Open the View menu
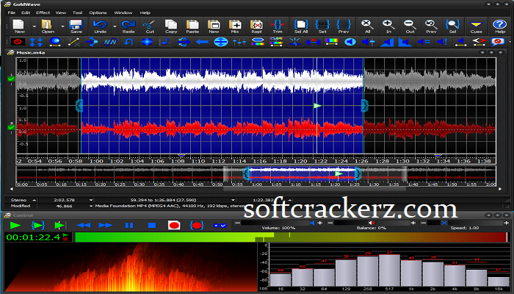Image resolution: width=514 pixels, height=294 pixels. (61, 12)
